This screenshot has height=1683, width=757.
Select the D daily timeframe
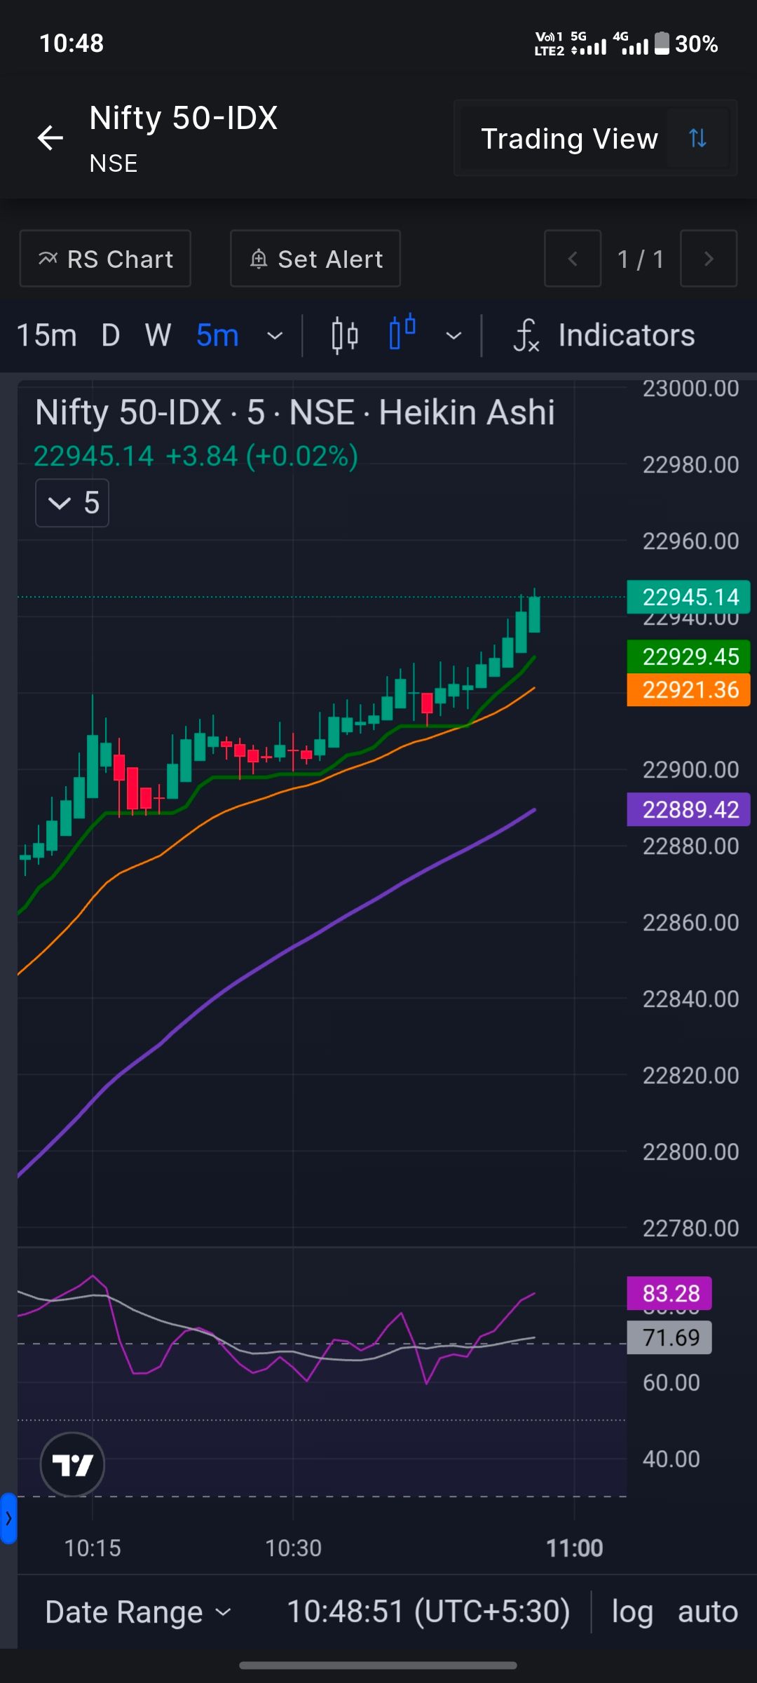pyautogui.click(x=111, y=335)
